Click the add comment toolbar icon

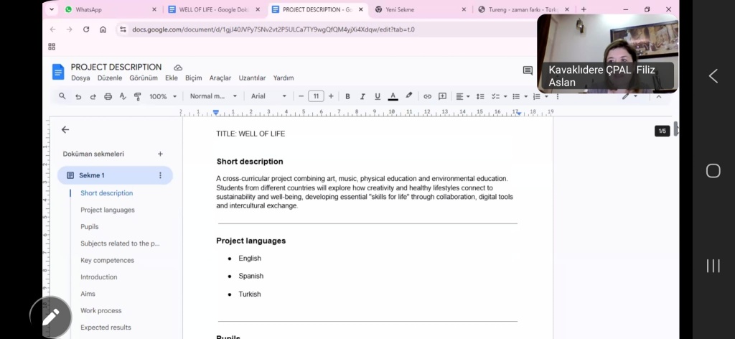(x=442, y=96)
